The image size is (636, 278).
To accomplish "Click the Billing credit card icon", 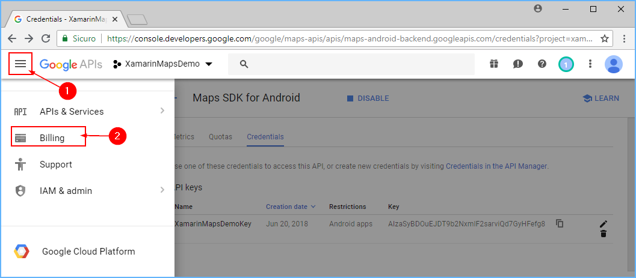I will (x=20, y=138).
